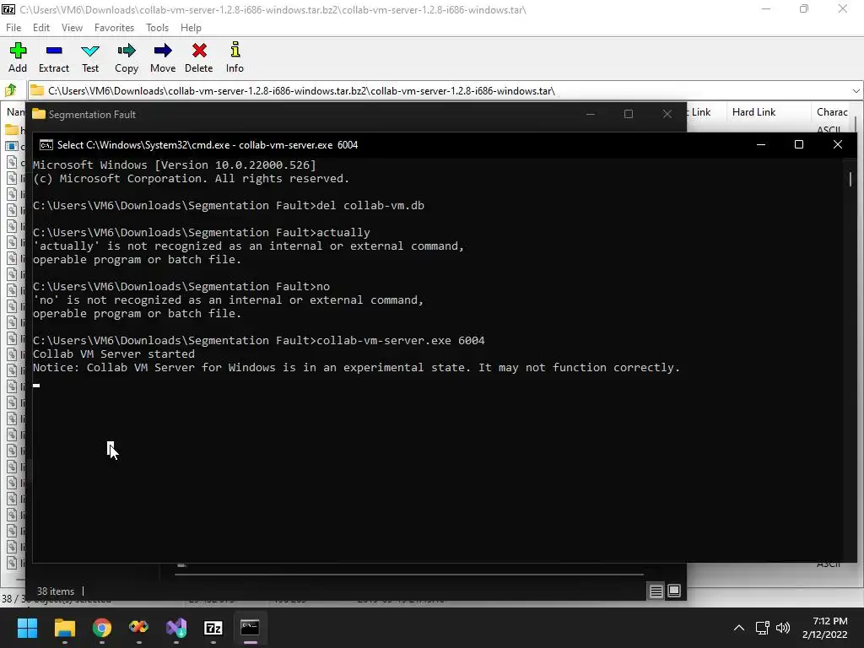
Task: Minimize the cmd.exe window
Action: (x=761, y=144)
